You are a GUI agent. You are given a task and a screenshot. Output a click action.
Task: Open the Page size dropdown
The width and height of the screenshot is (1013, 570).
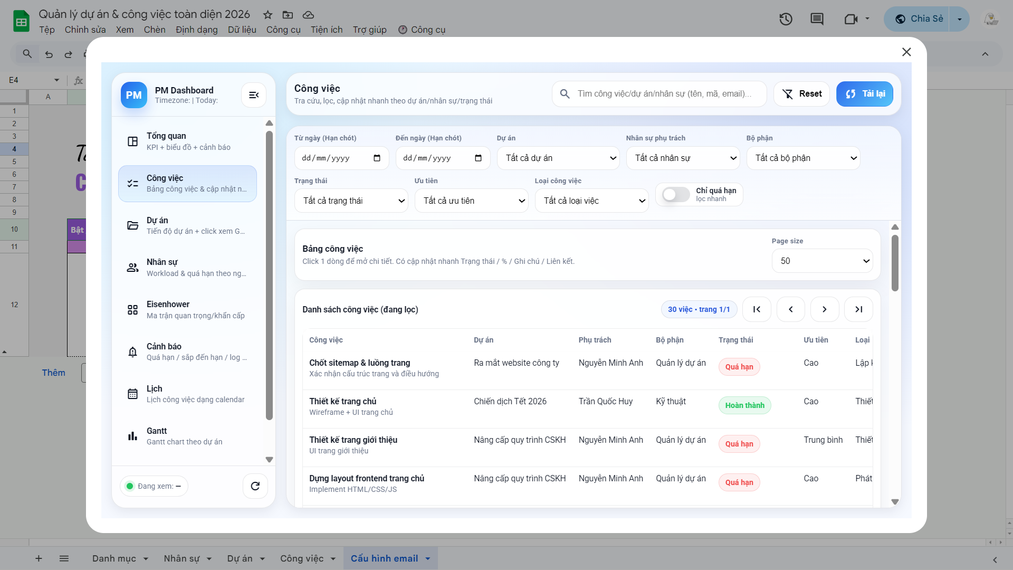[x=822, y=261]
